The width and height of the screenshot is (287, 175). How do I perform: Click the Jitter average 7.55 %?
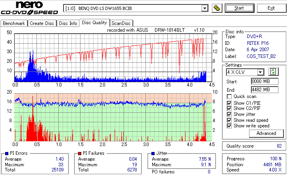pos(205,159)
